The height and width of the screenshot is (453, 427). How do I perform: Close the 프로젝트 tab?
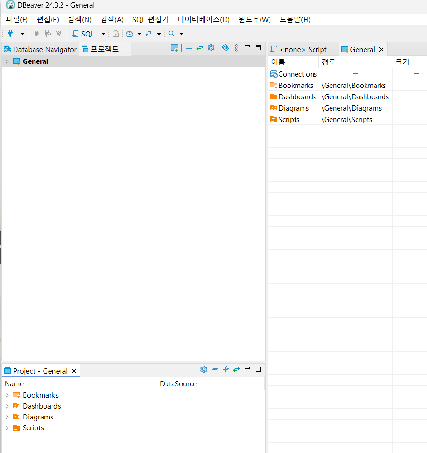125,49
